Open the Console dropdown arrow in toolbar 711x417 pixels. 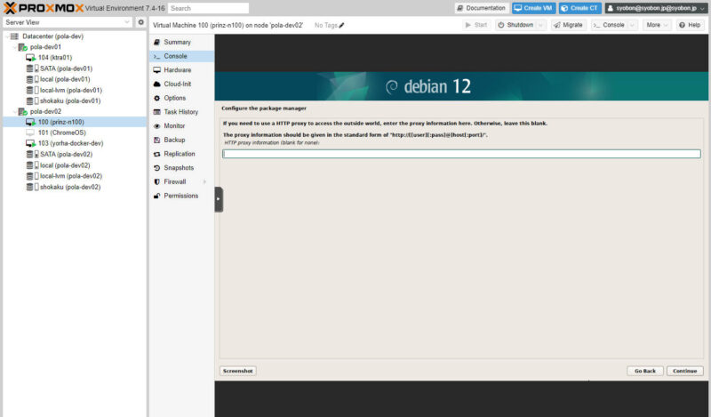pos(632,25)
